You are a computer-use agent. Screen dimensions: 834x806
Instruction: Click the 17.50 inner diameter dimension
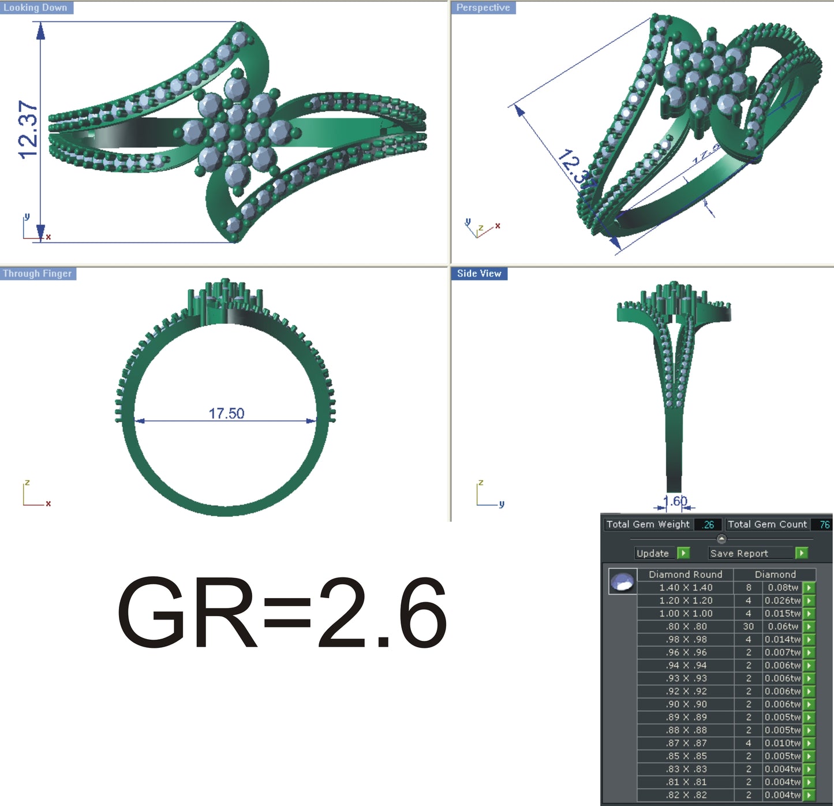pyautogui.click(x=226, y=413)
